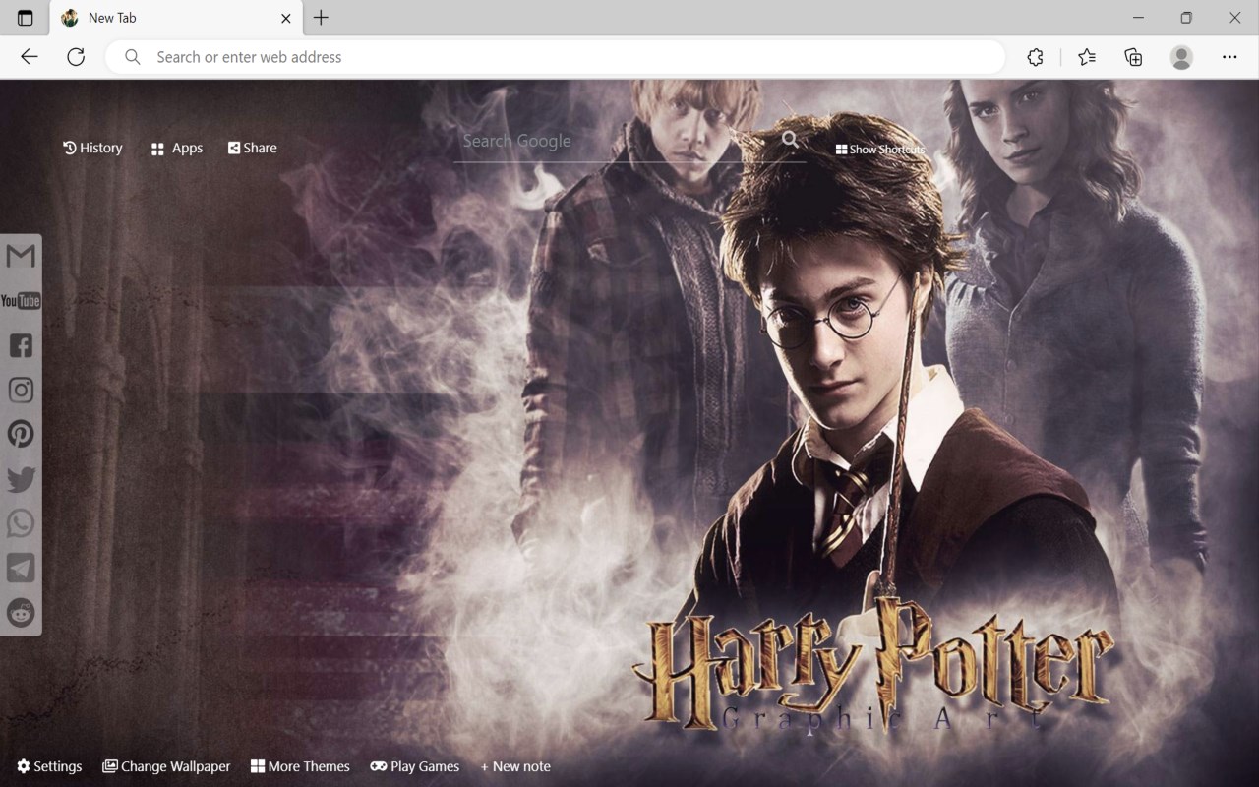Viewport: 1259px width, 787px height.
Task: Open the browser Settings and more menu
Action: (x=1229, y=57)
